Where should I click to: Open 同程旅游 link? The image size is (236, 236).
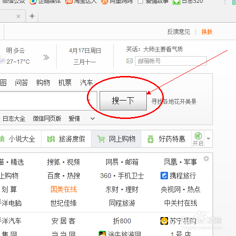click(x=122, y=203)
